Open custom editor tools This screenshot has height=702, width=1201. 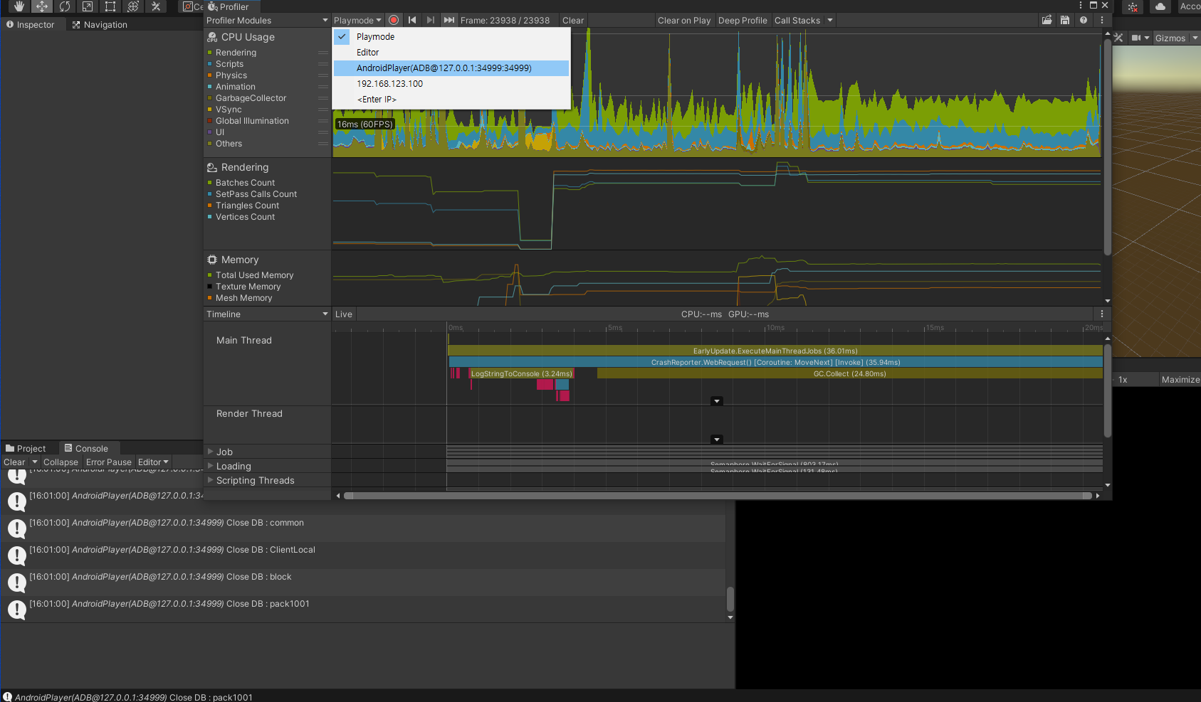[156, 6]
